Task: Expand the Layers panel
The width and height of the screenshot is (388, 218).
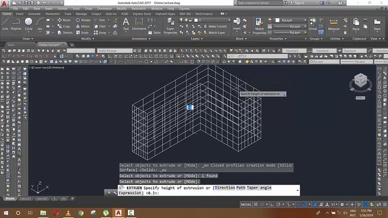Action: click(196, 39)
